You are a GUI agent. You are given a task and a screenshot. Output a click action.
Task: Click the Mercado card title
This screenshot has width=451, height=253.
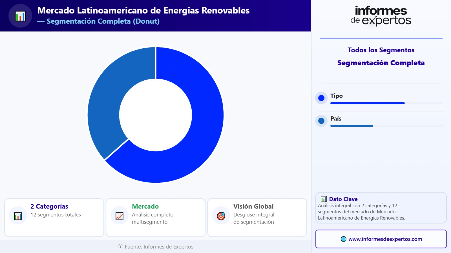coord(145,206)
